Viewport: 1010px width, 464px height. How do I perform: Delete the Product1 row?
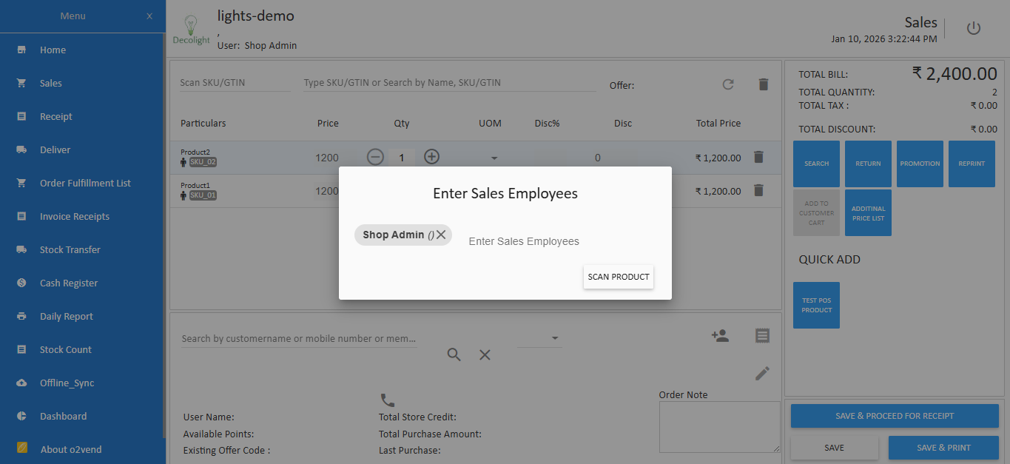point(758,191)
